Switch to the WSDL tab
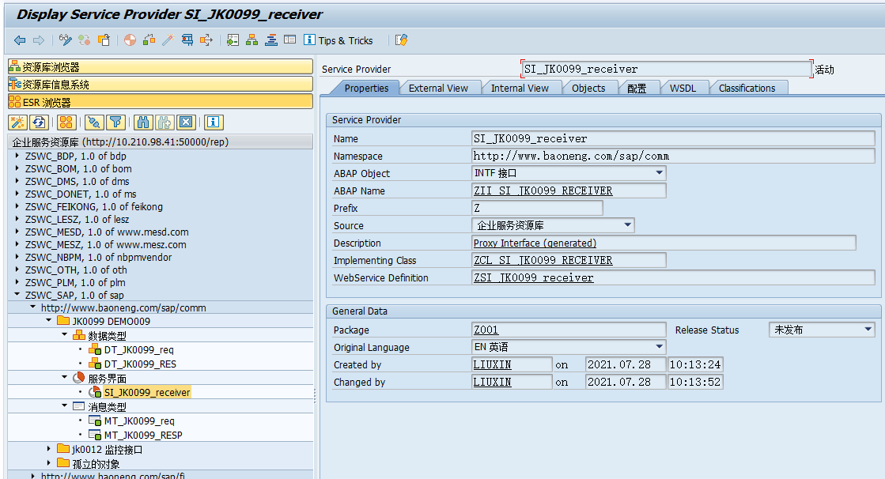885x479 pixels. pyautogui.click(x=683, y=88)
